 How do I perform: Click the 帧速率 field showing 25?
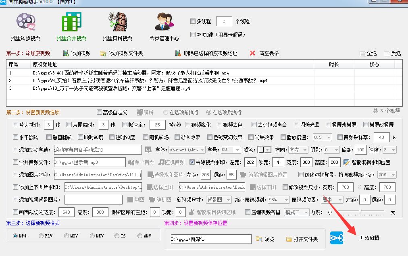tap(157, 125)
